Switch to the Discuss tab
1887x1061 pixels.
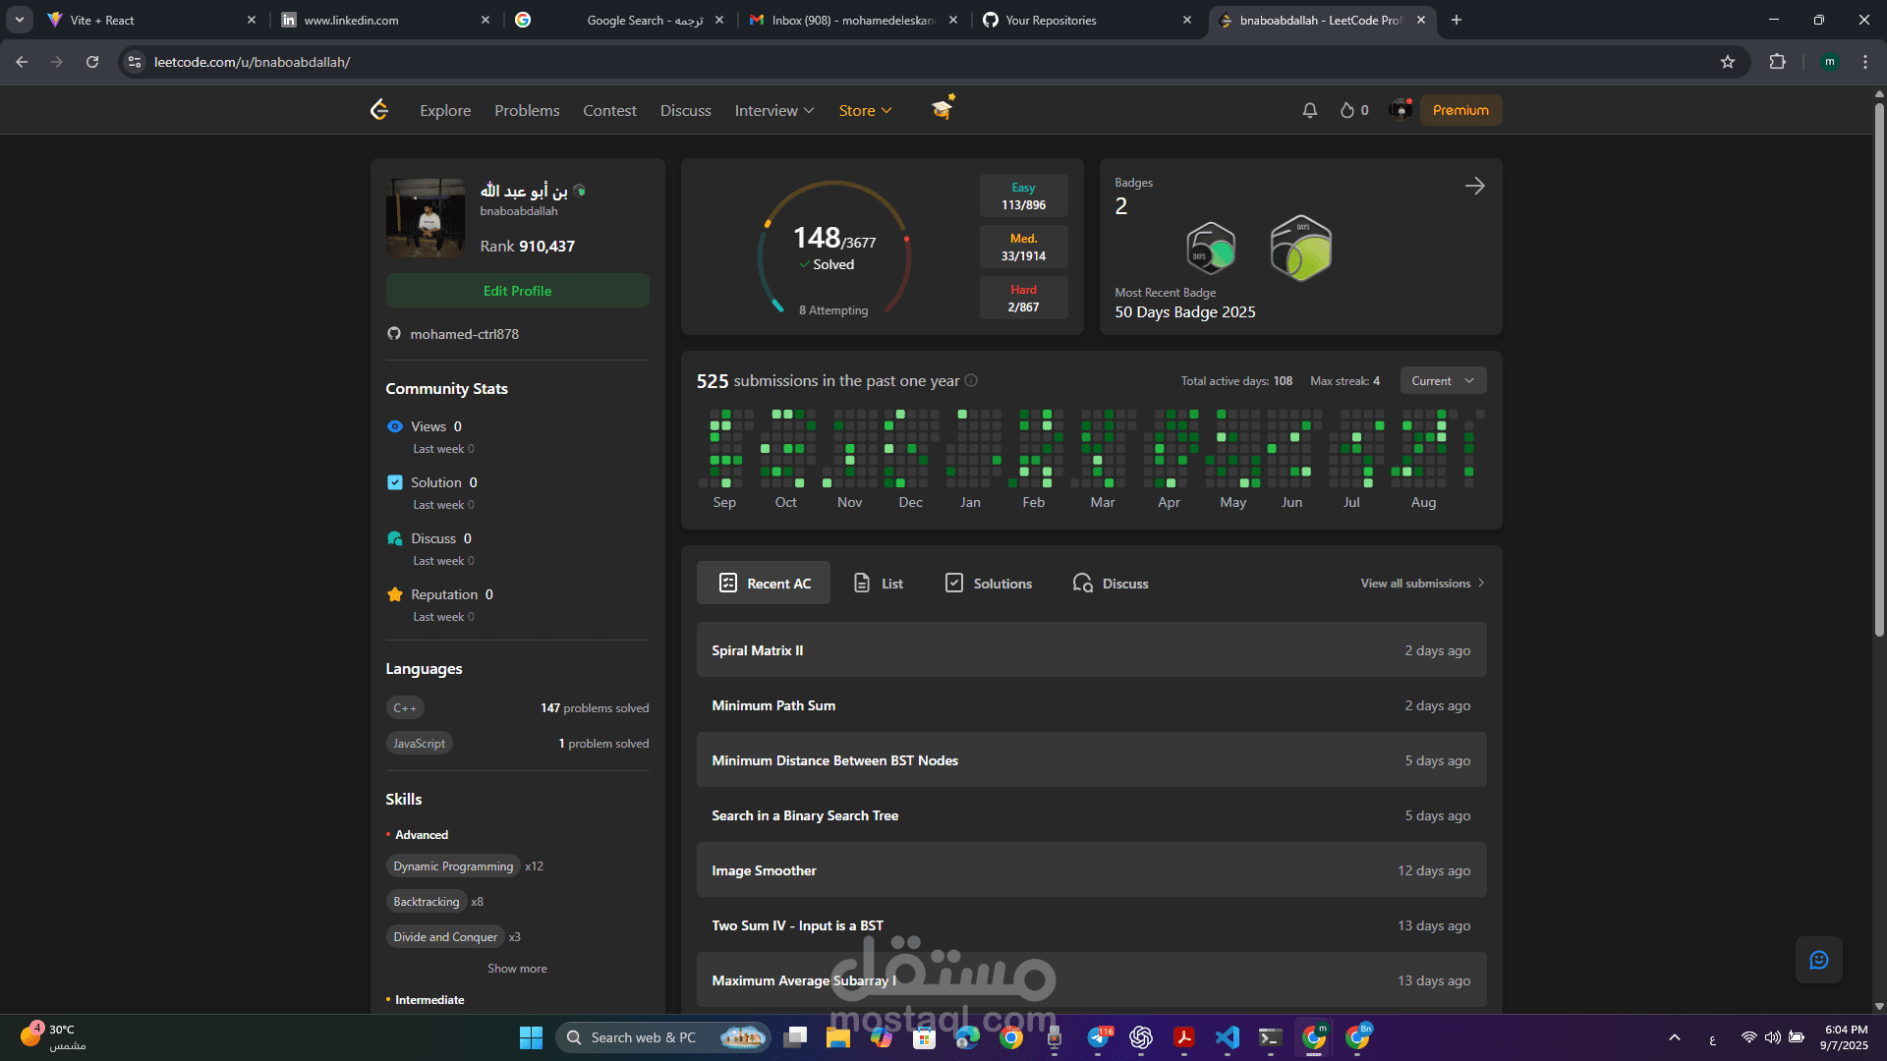coord(1111,584)
